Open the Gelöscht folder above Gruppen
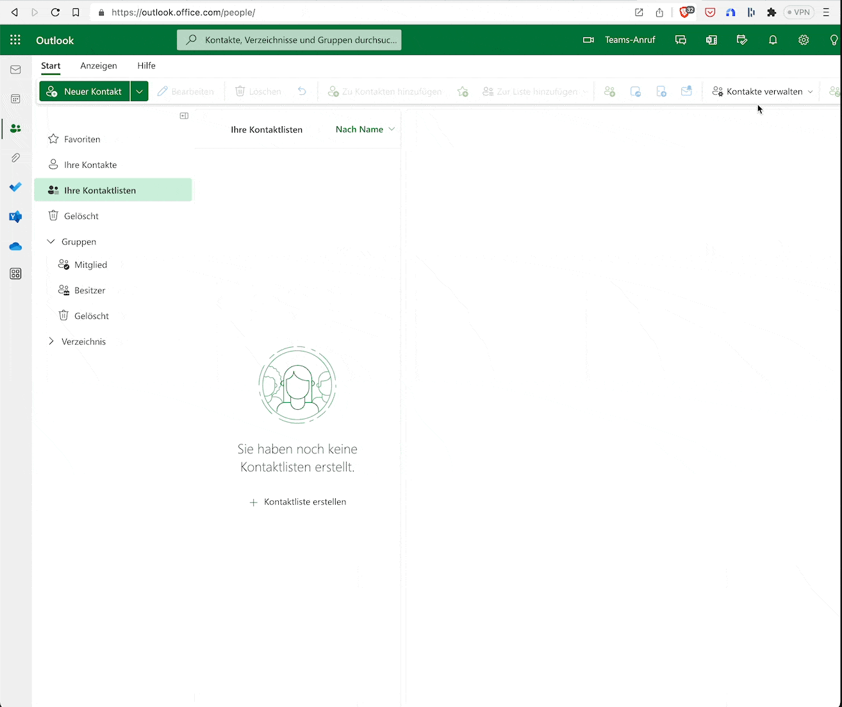Image resolution: width=842 pixels, height=707 pixels. tap(113, 216)
